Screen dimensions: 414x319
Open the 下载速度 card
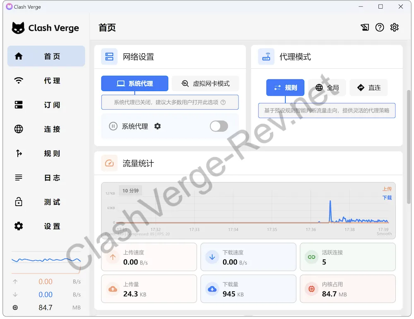[248, 257]
